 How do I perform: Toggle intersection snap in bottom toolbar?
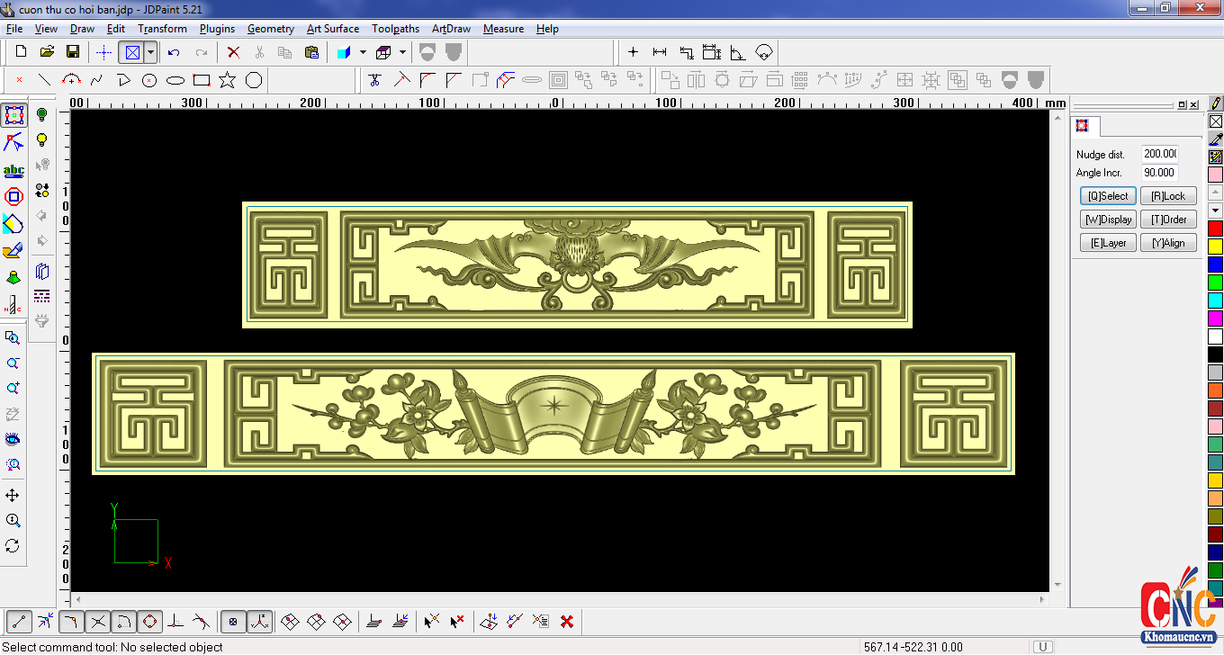point(98,621)
